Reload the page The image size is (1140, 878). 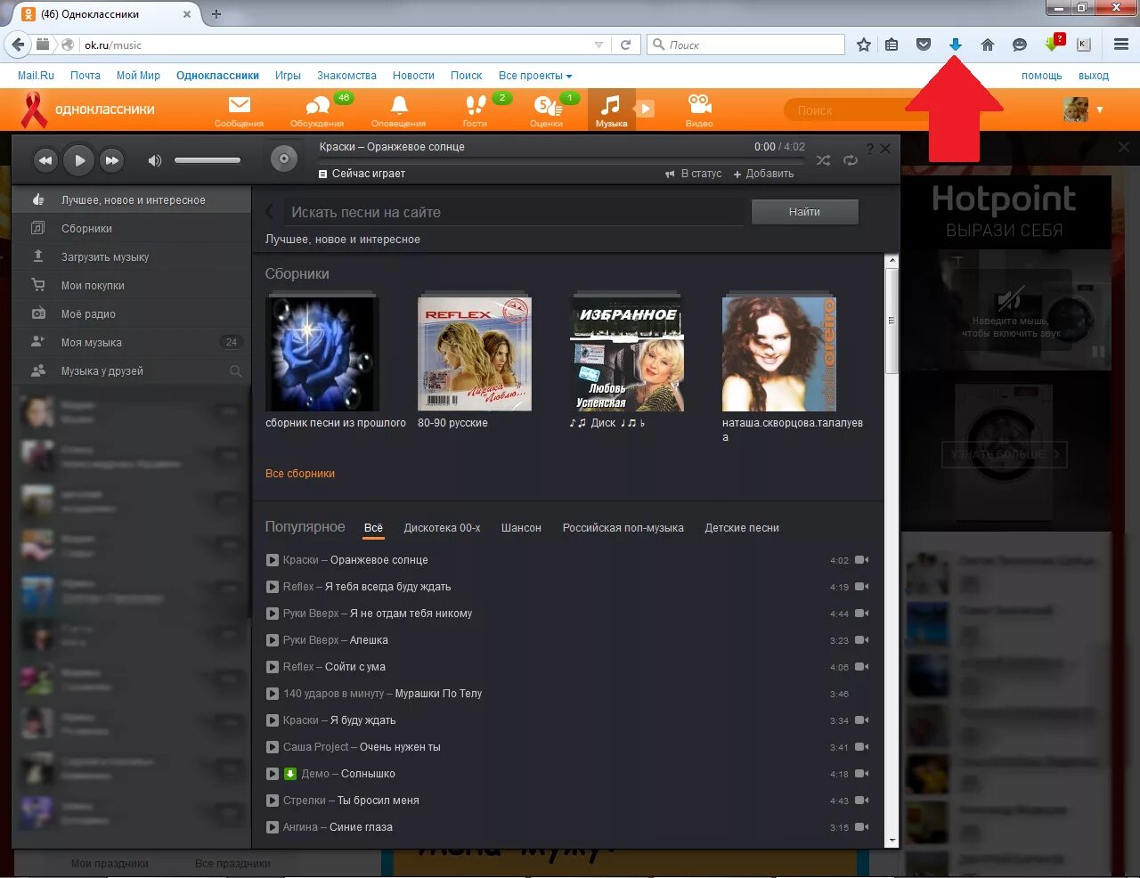tap(625, 45)
